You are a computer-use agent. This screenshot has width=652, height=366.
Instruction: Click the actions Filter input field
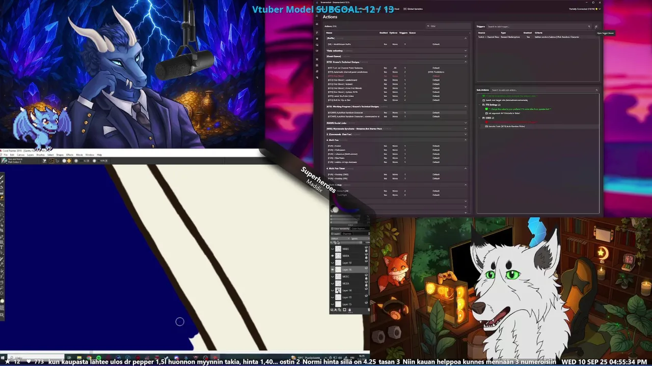coord(448,26)
